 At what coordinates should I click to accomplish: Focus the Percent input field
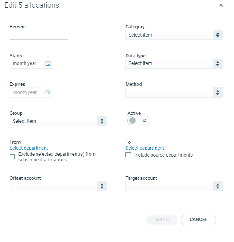click(x=39, y=35)
